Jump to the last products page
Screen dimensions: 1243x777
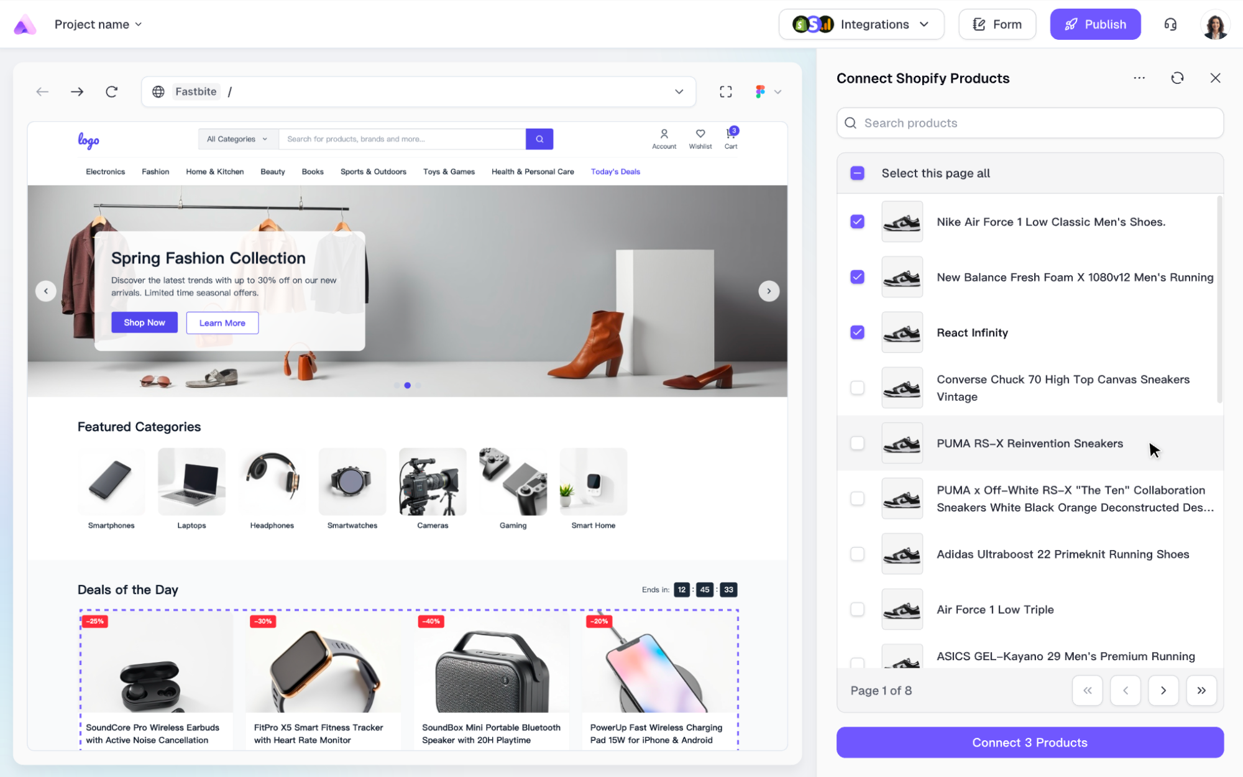[x=1201, y=691]
